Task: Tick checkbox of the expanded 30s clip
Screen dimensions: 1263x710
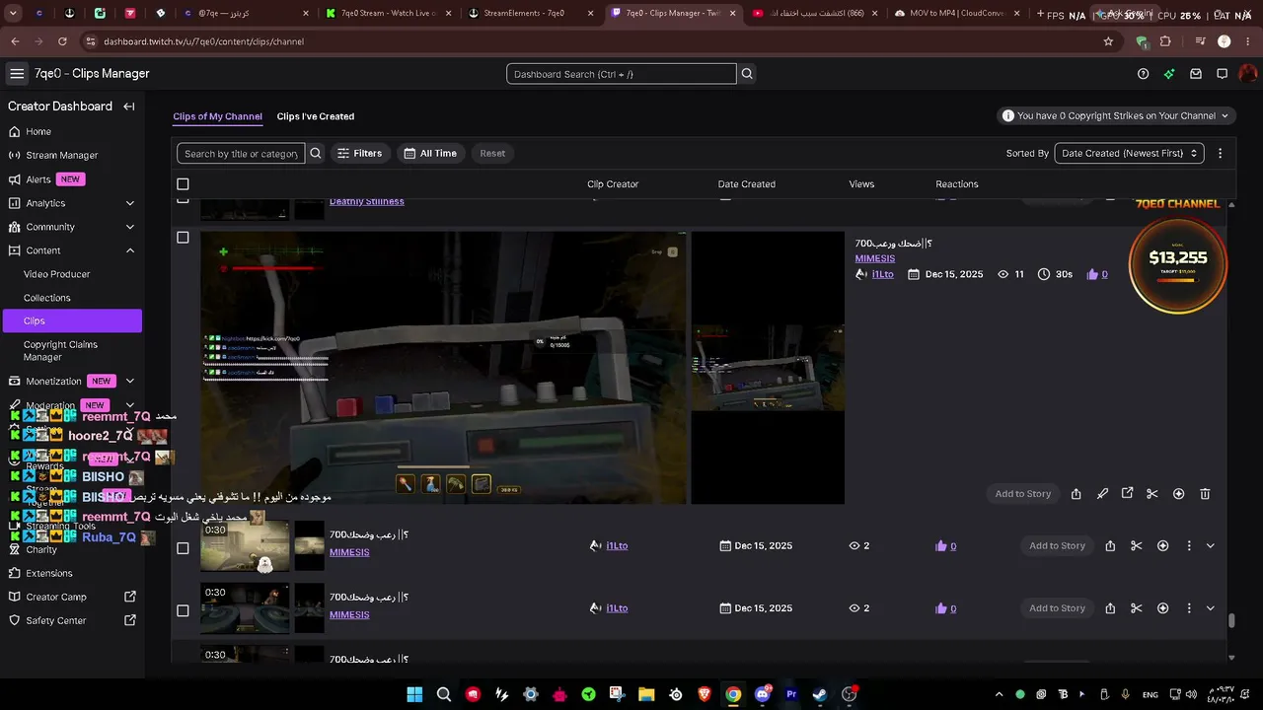Action: click(183, 238)
